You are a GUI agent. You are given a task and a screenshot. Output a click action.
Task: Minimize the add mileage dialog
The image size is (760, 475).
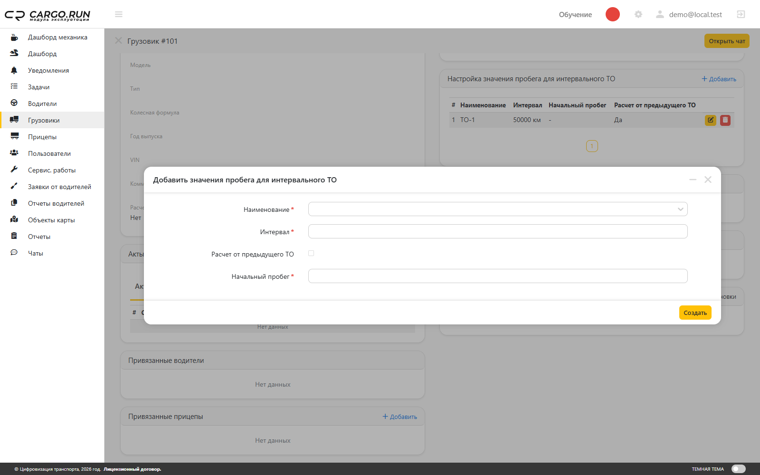click(693, 180)
